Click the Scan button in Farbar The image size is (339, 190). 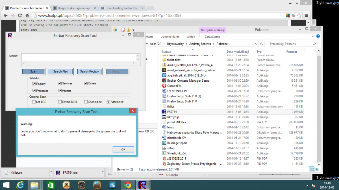click(33, 71)
